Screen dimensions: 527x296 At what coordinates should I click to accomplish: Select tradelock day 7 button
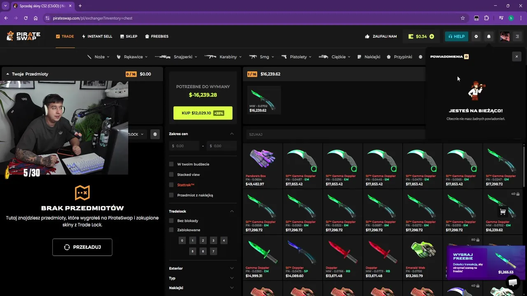[x=213, y=251]
